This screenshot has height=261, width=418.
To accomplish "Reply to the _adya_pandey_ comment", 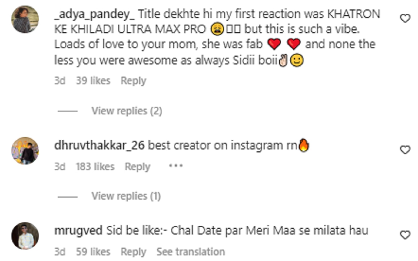I will [x=133, y=81].
